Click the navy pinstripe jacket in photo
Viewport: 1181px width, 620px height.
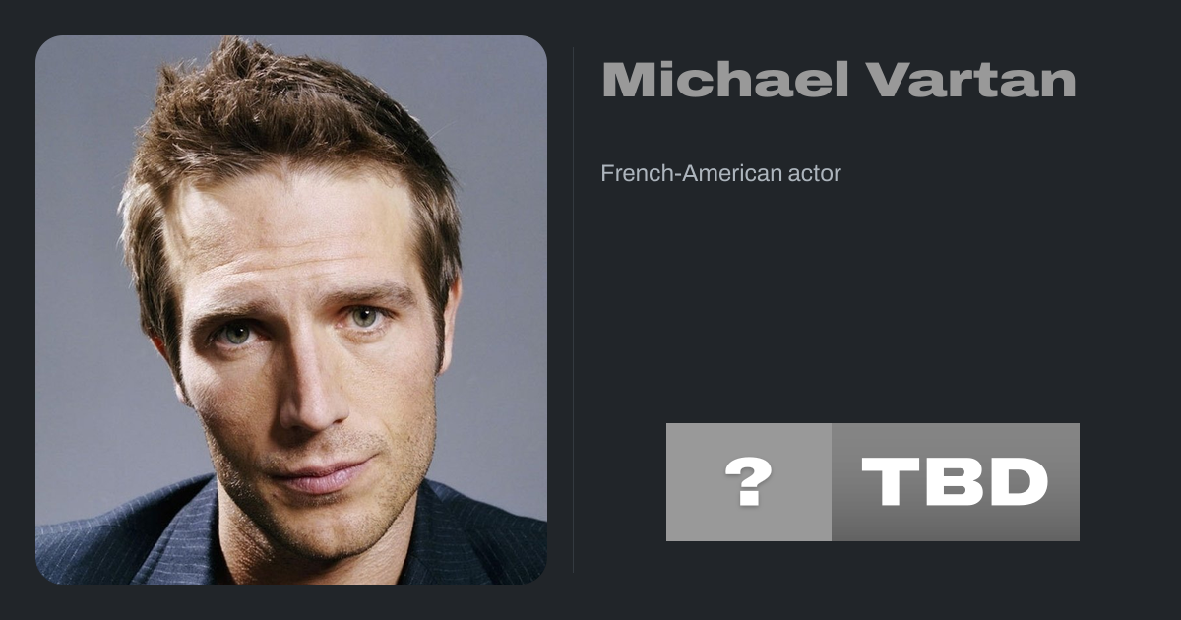tap(108, 546)
